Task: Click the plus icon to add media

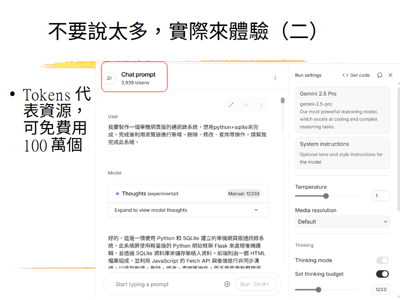Action: (227, 284)
